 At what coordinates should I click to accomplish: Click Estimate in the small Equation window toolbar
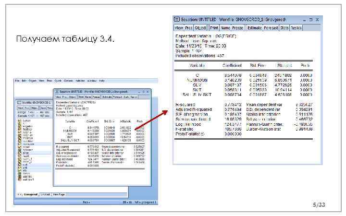click(x=107, y=97)
